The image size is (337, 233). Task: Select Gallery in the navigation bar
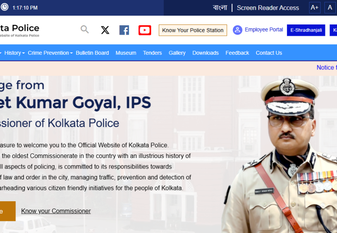pos(177,53)
